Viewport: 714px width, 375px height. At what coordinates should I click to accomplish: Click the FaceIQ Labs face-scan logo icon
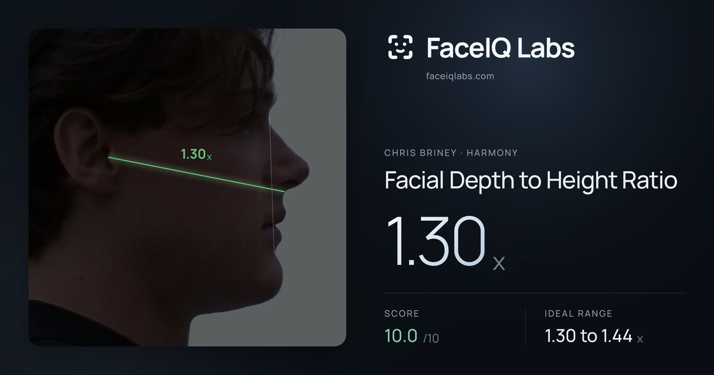pyautogui.click(x=400, y=47)
